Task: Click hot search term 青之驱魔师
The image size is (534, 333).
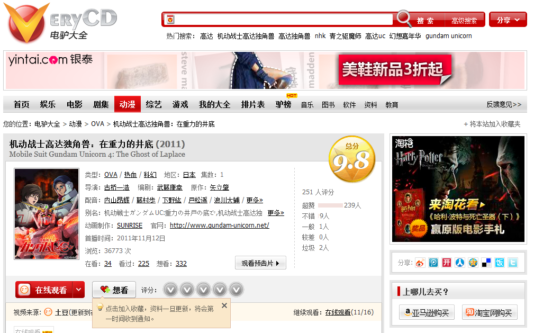Action: 345,36
